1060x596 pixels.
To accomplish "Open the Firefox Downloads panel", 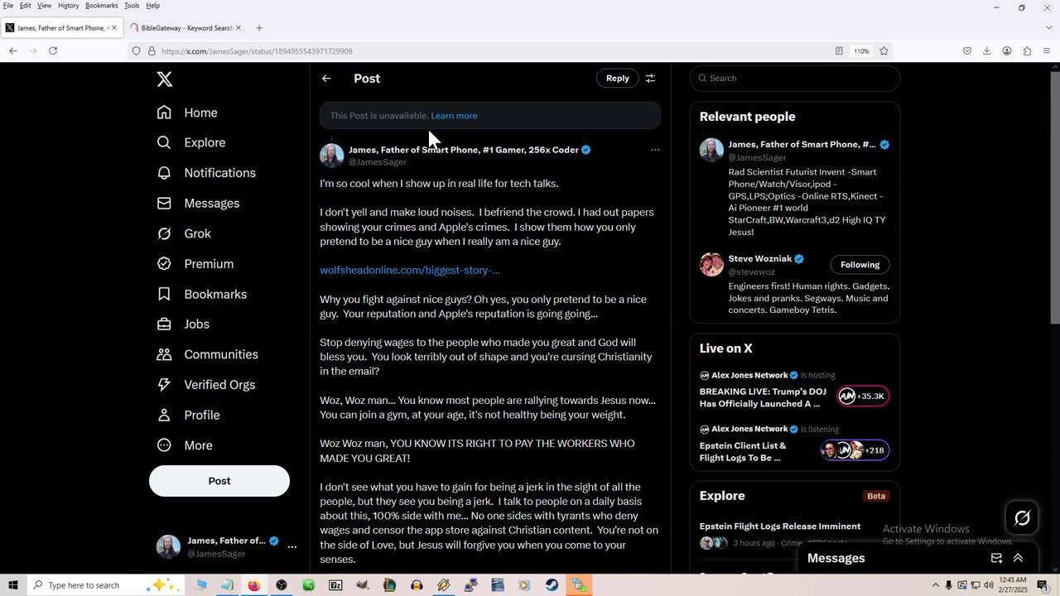I will coord(986,50).
